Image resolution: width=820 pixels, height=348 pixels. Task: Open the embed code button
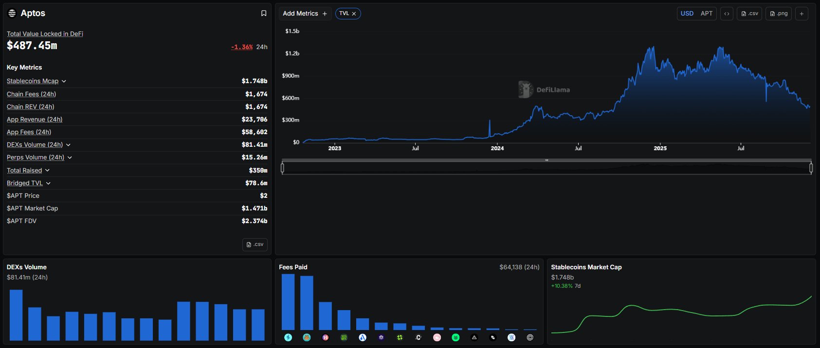pos(727,14)
